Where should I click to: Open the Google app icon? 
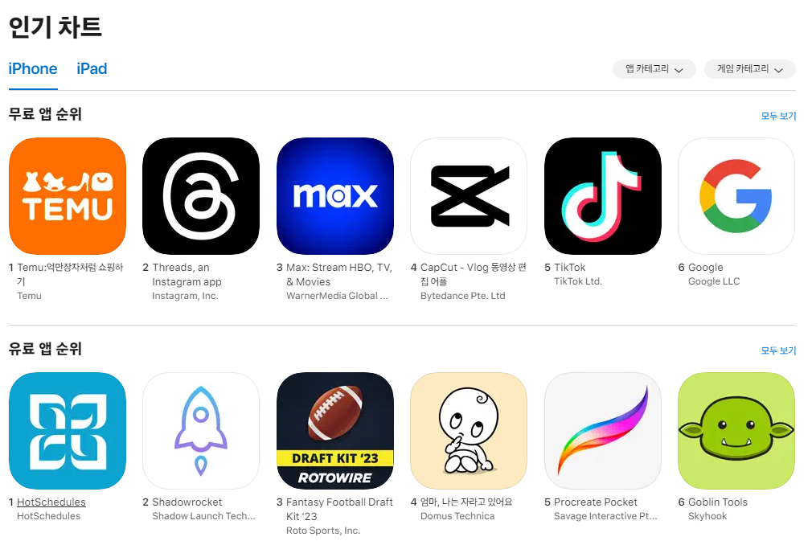tap(736, 195)
